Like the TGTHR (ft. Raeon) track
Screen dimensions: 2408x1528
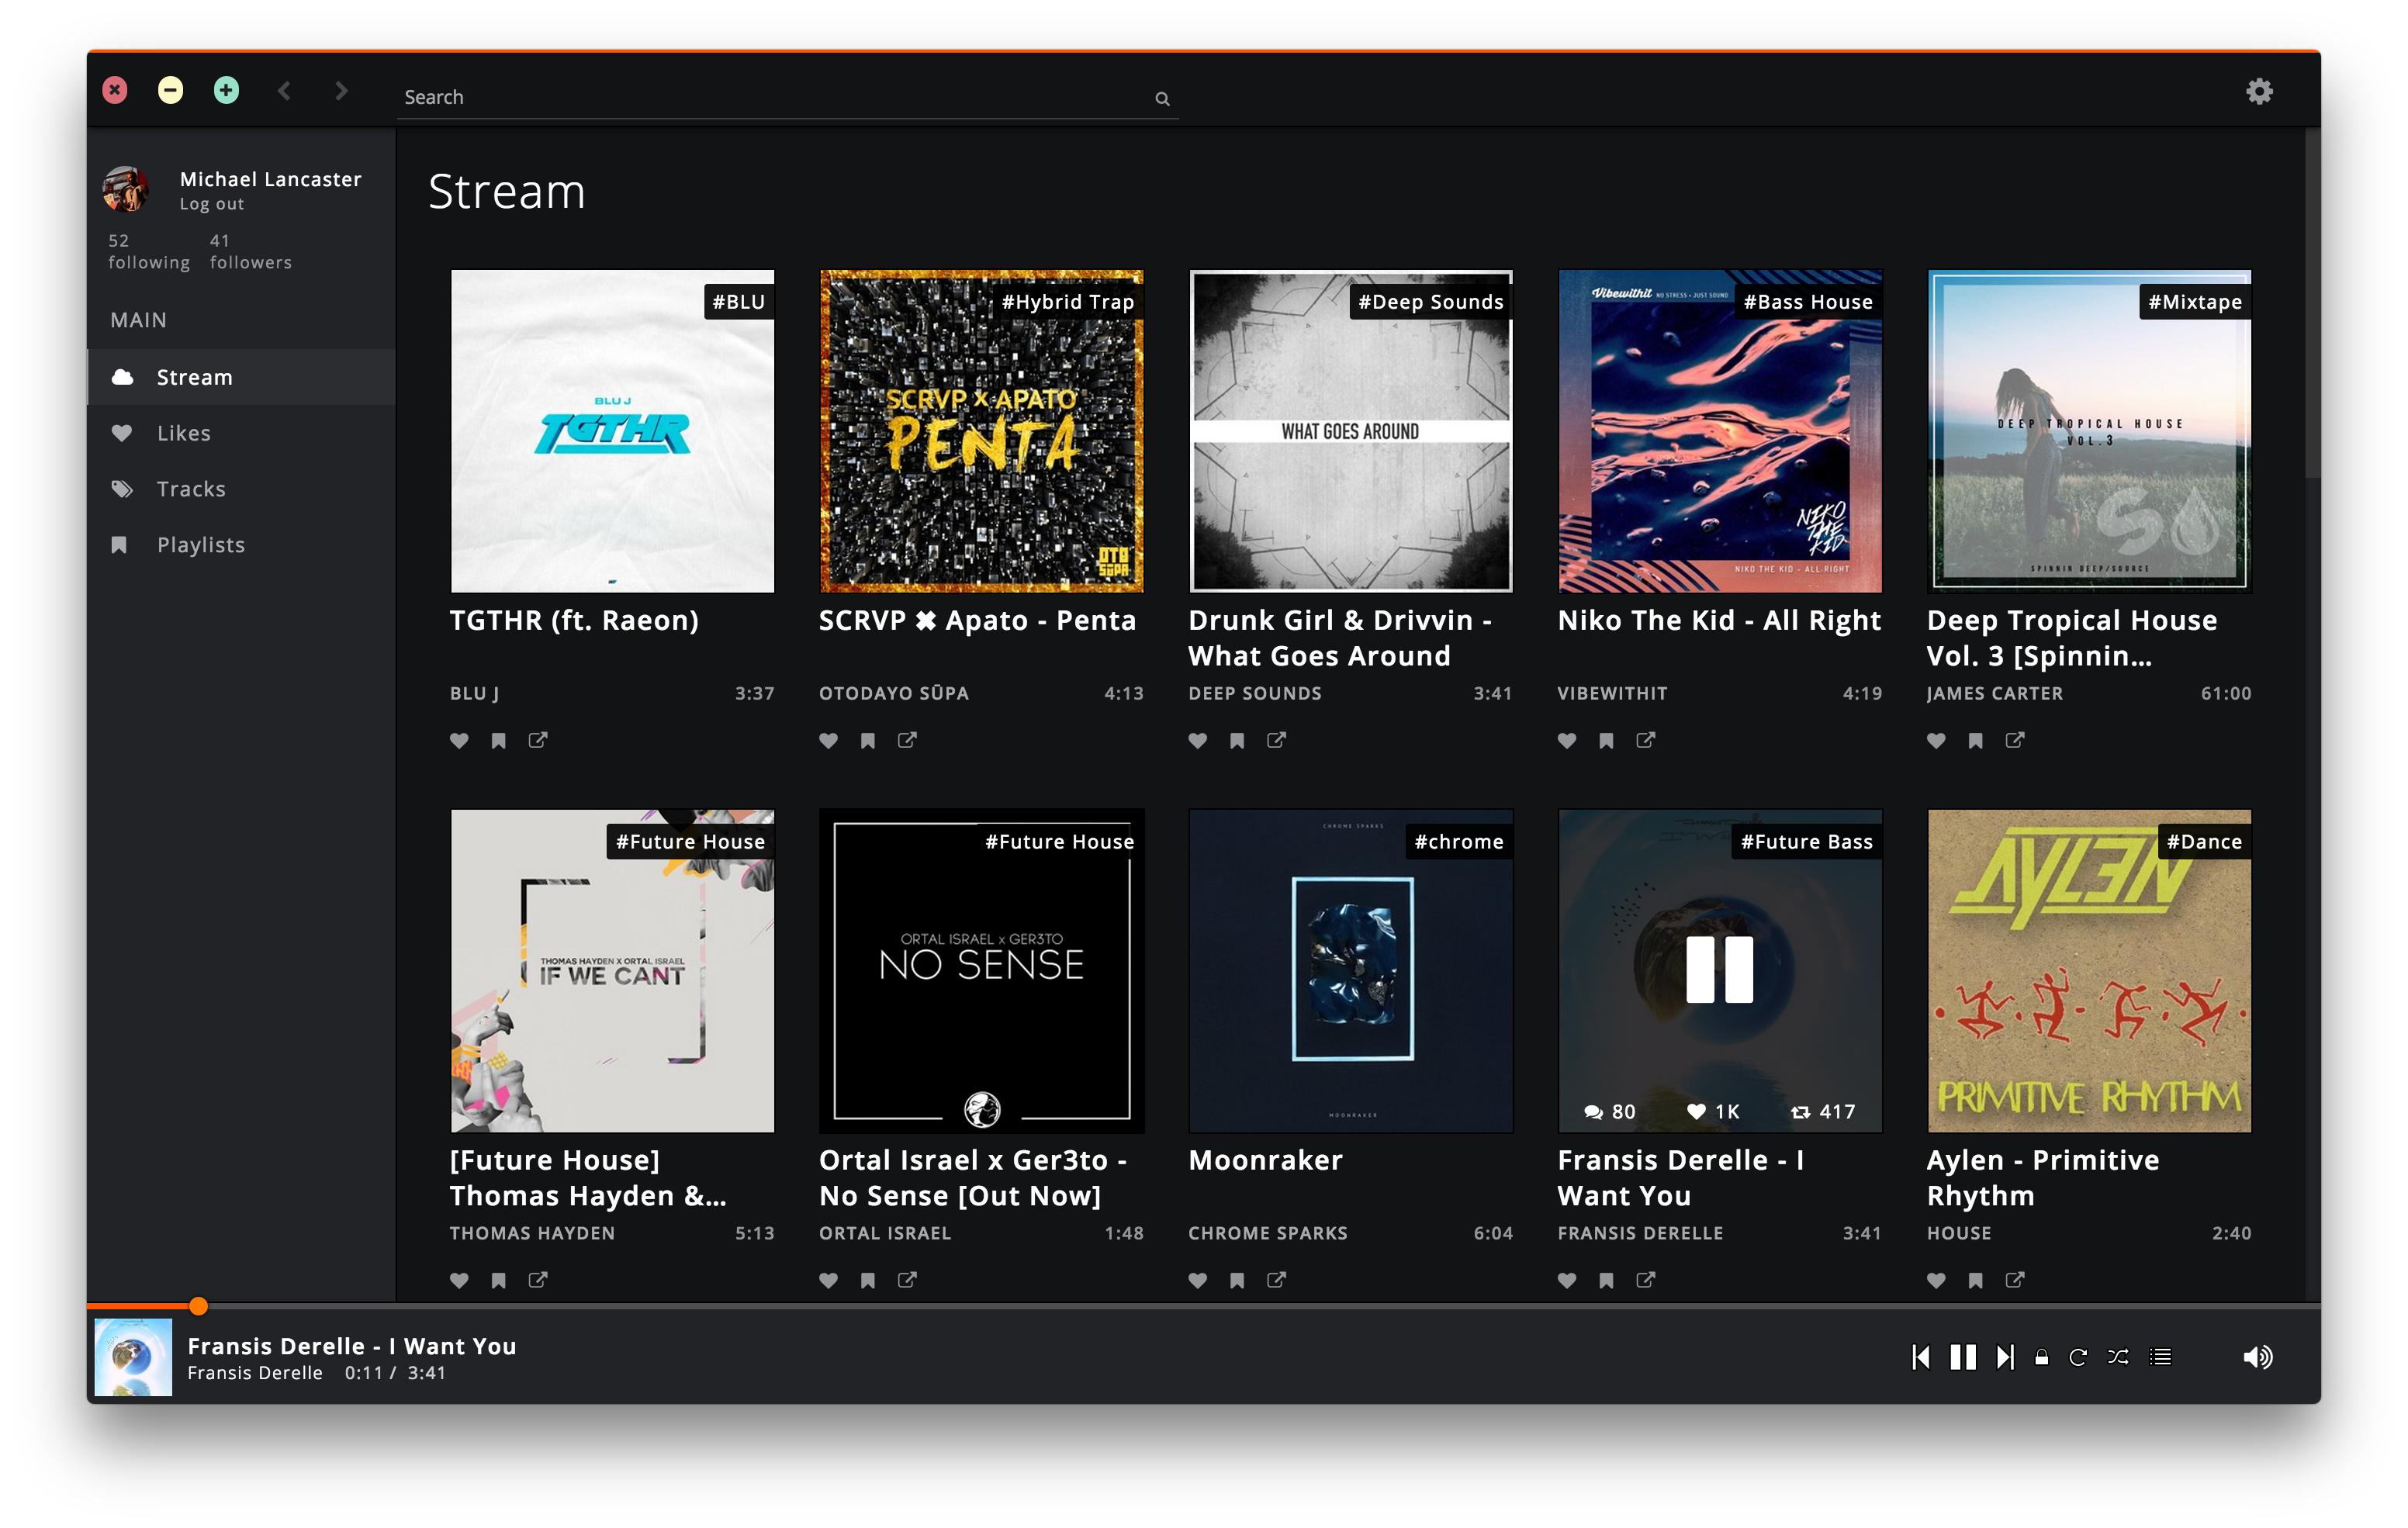click(x=459, y=741)
